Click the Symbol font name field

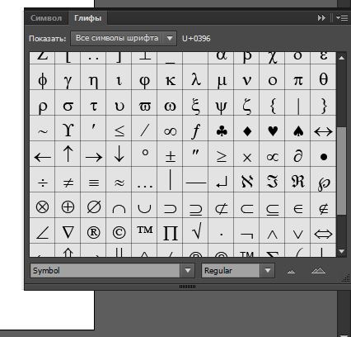[105, 271]
